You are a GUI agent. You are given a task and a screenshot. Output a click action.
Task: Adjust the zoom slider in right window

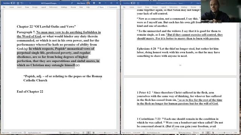click(224, 133)
